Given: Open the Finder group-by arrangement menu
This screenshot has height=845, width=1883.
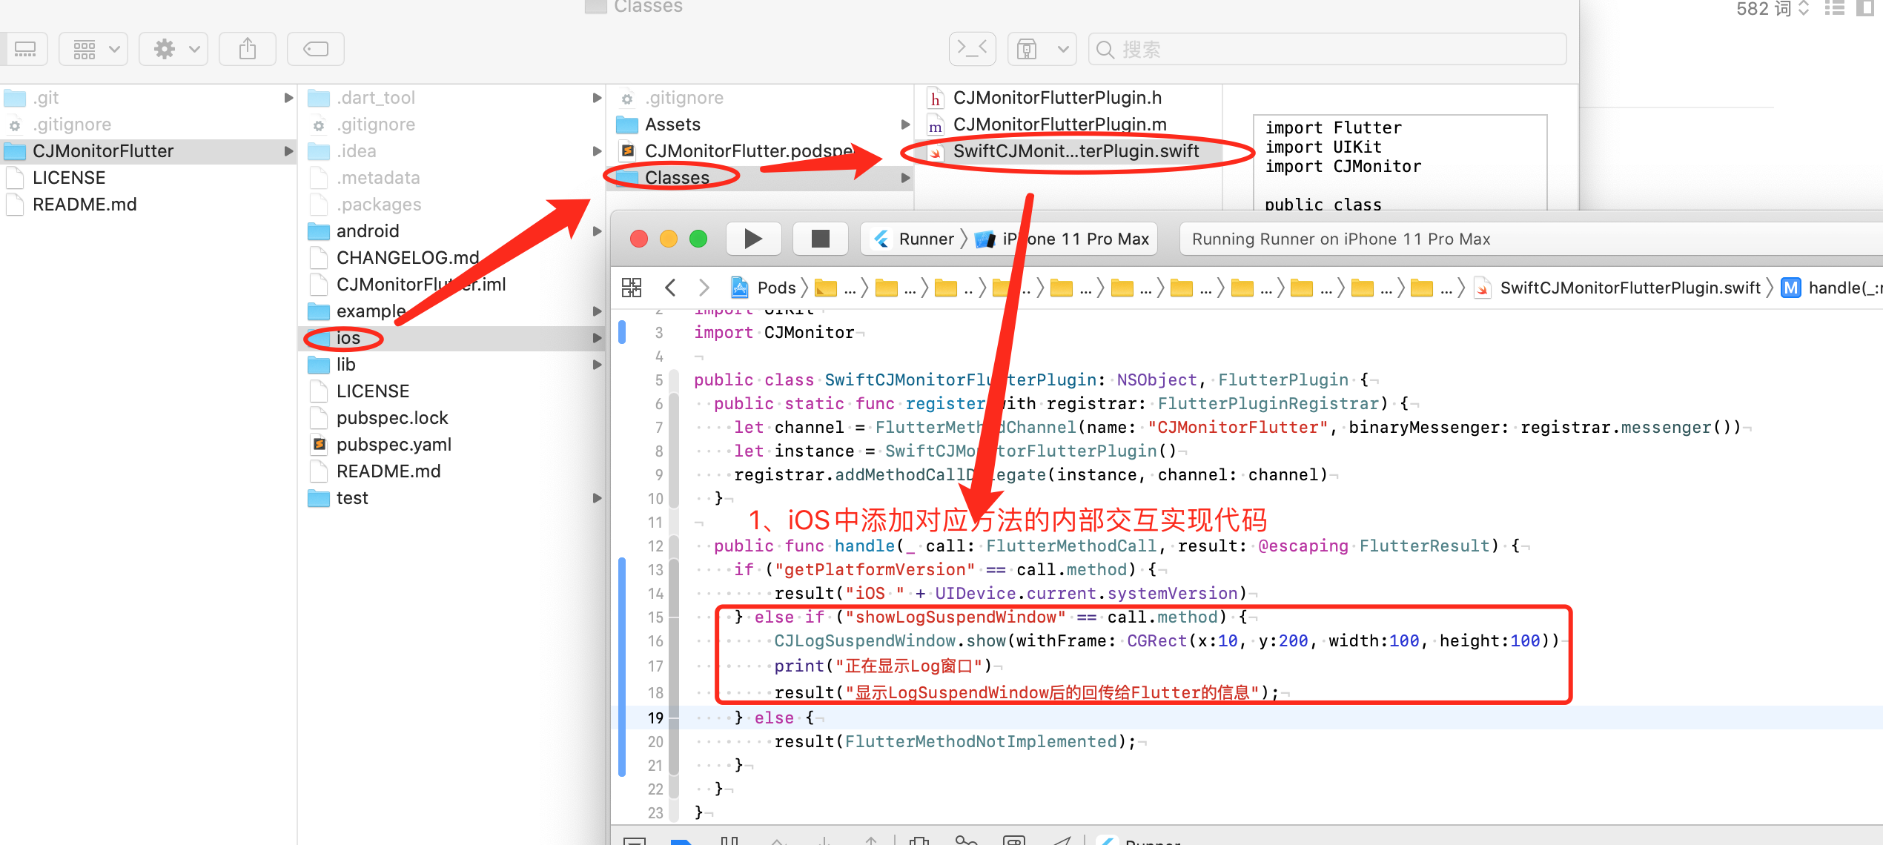Looking at the screenshot, I should (x=93, y=49).
